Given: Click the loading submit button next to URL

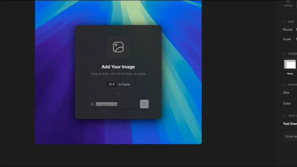Looking at the screenshot, I should [x=144, y=104].
